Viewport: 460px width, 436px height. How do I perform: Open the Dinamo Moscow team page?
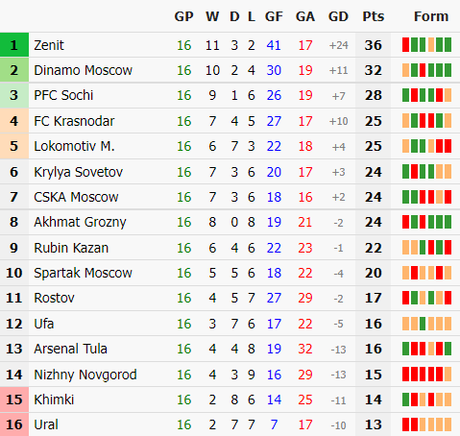[83, 70]
